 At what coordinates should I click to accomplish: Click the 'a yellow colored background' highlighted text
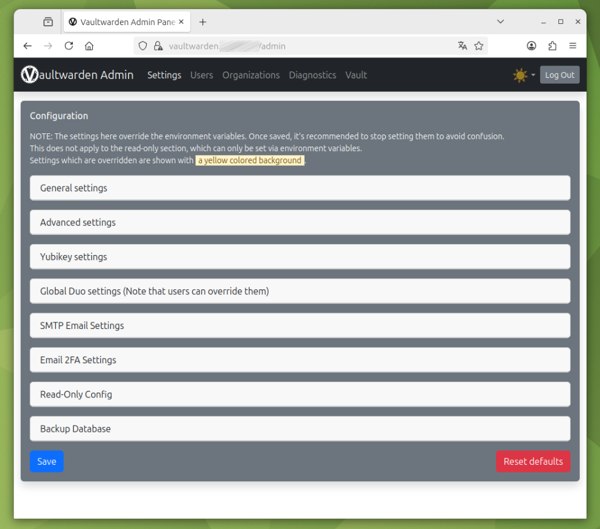click(x=250, y=160)
